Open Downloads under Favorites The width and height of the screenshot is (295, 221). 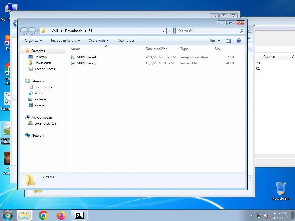[x=43, y=63]
